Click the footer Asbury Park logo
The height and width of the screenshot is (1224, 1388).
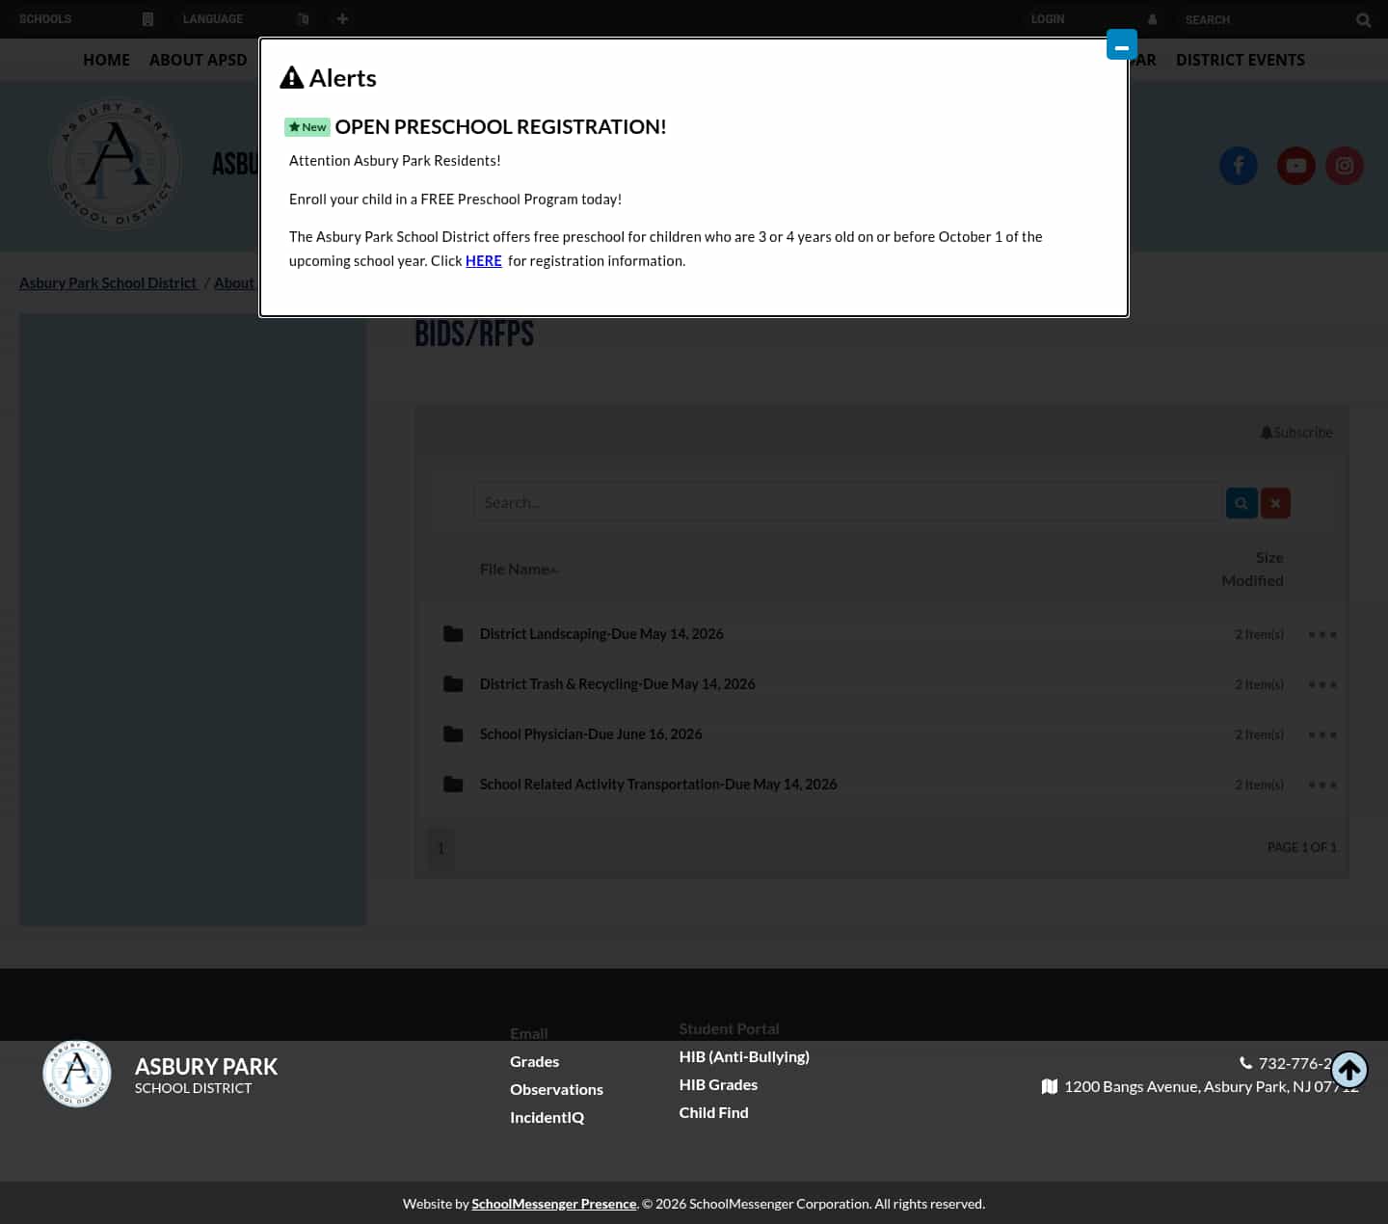tap(77, 1073)
